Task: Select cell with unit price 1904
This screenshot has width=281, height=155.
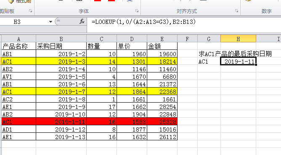Action: click(x=132, y=114)
